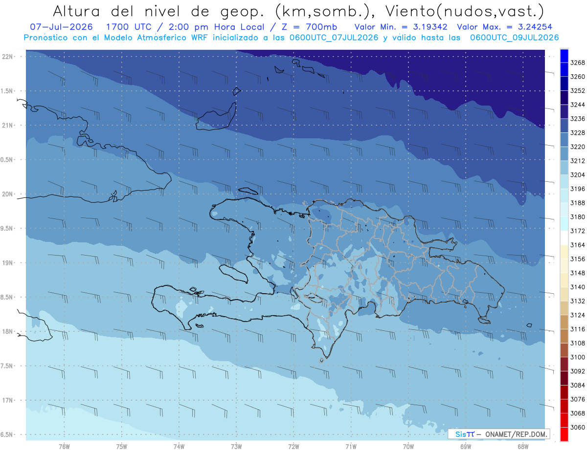Click the '3164' color scale value
This screenshot has width=587, height=453.
point(578,245)
